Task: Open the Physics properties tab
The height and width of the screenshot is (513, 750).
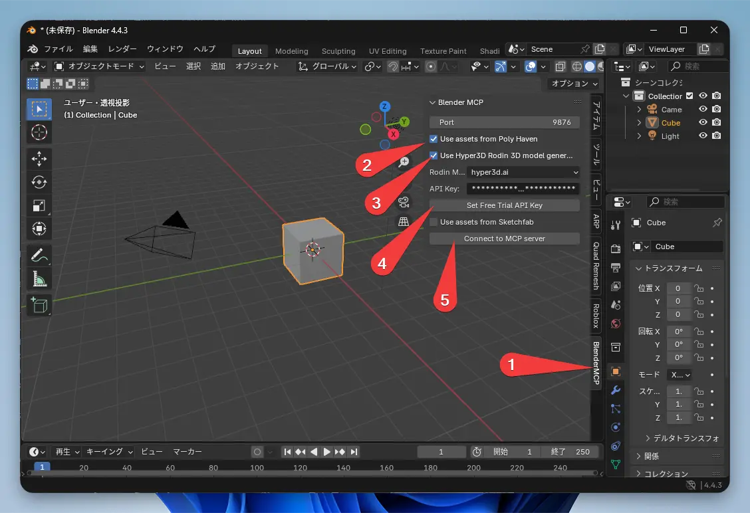Action: 614,427
